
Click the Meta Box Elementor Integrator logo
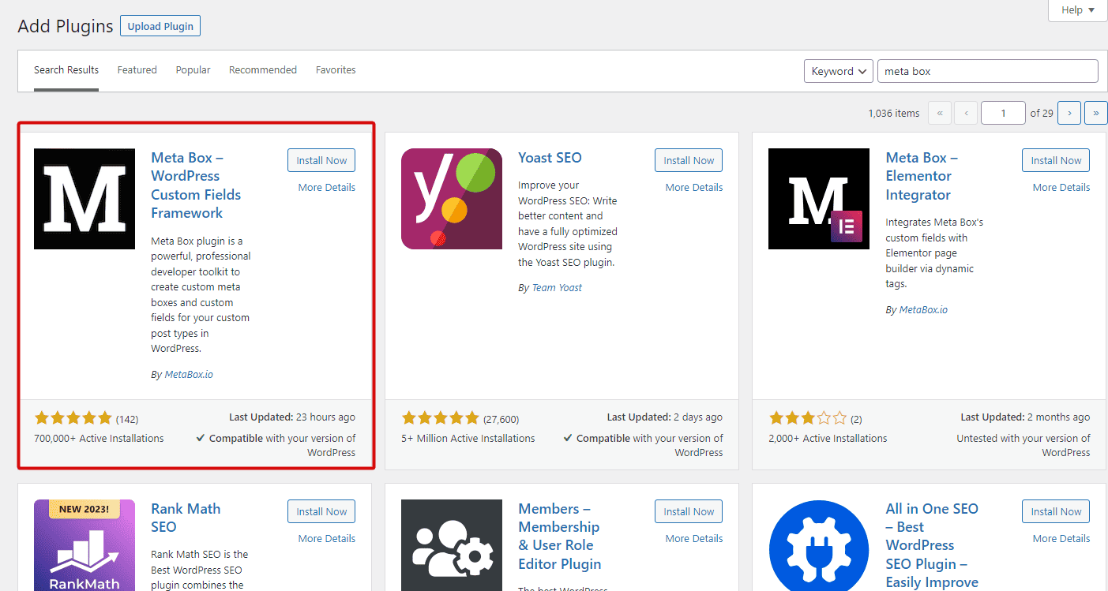819,199
